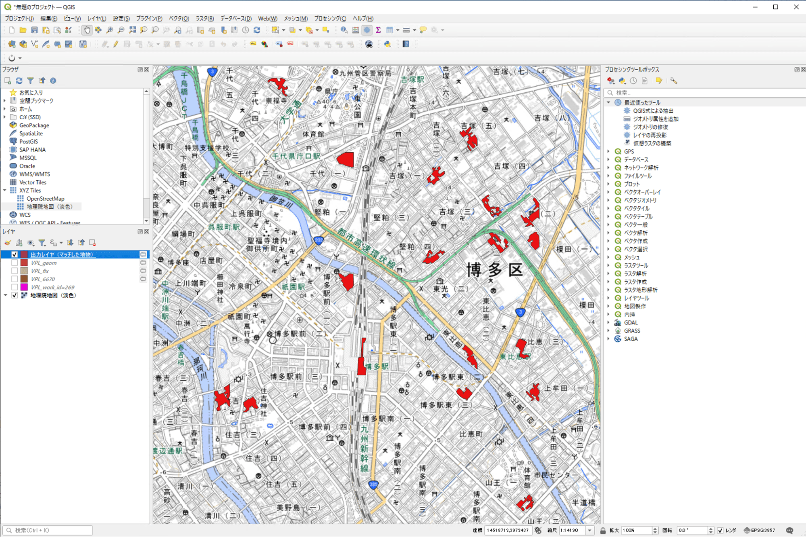Open the Data Source Manager icon
806x537 pixels.
(12, 44)
